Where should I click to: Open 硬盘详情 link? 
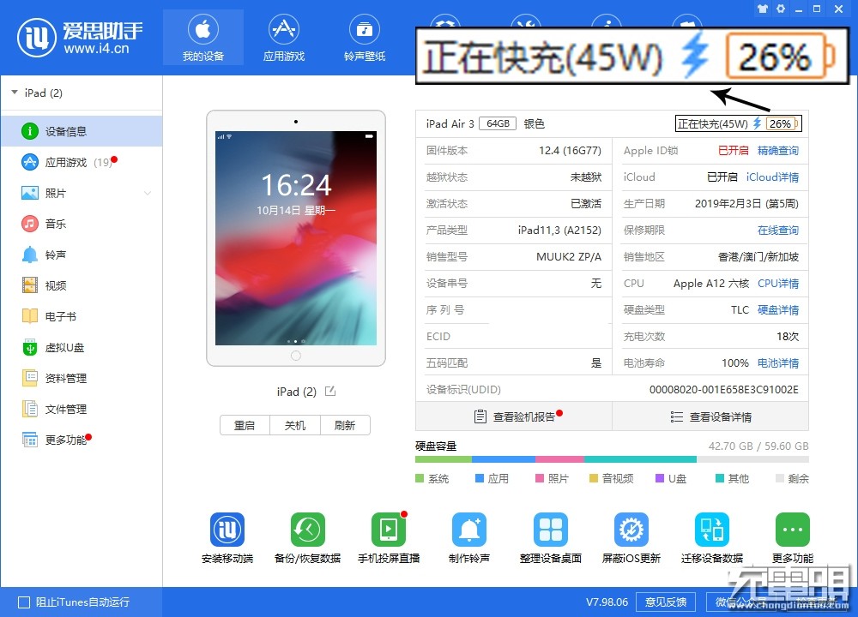(777, 310)
